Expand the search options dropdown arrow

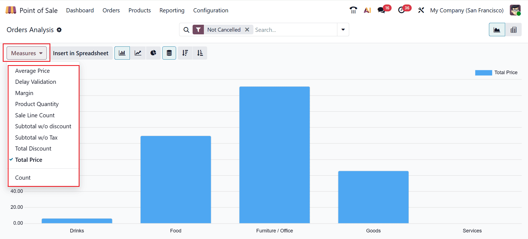click(343, 30)
